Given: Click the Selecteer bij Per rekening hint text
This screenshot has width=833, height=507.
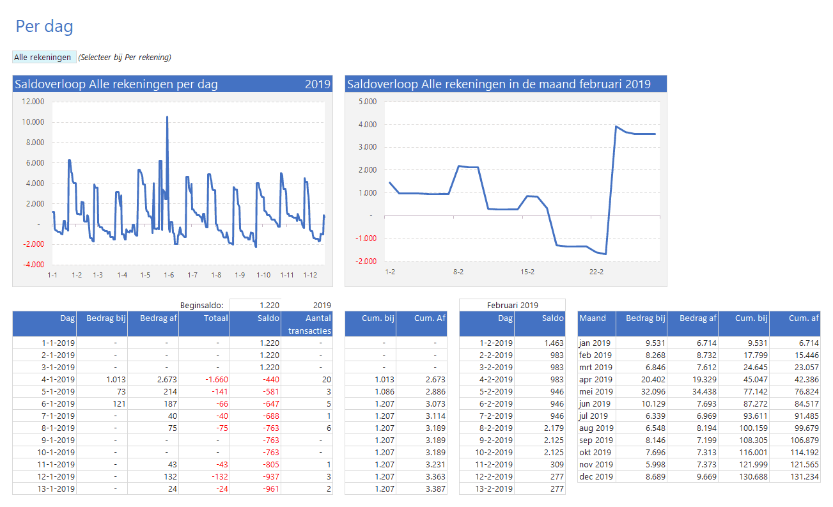Looking at the screenshot, I should click(x=125, y=58).
